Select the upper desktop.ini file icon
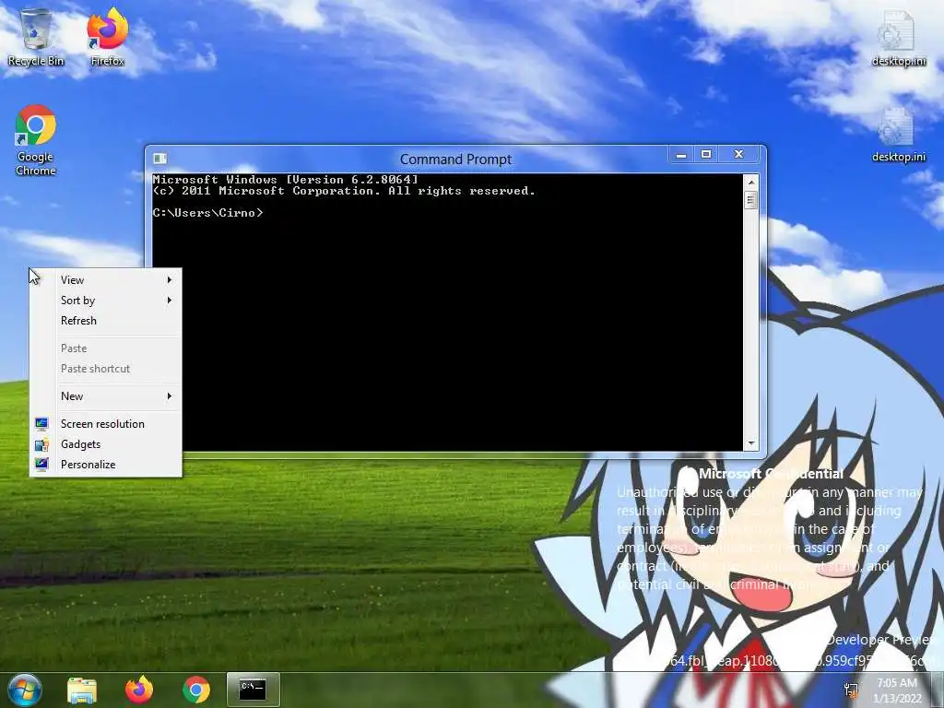Screen dimensions: 944x708 coord(898,37)
